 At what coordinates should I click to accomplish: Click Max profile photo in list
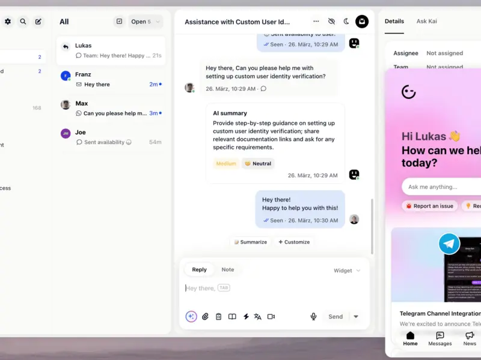pyautogui.click(x=66, y=104)
